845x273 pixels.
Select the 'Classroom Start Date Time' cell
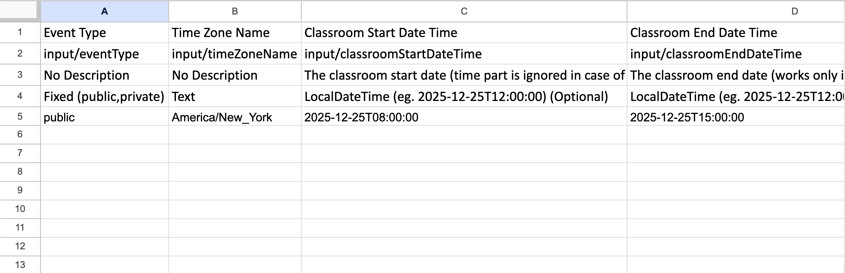tap(464, 33)
